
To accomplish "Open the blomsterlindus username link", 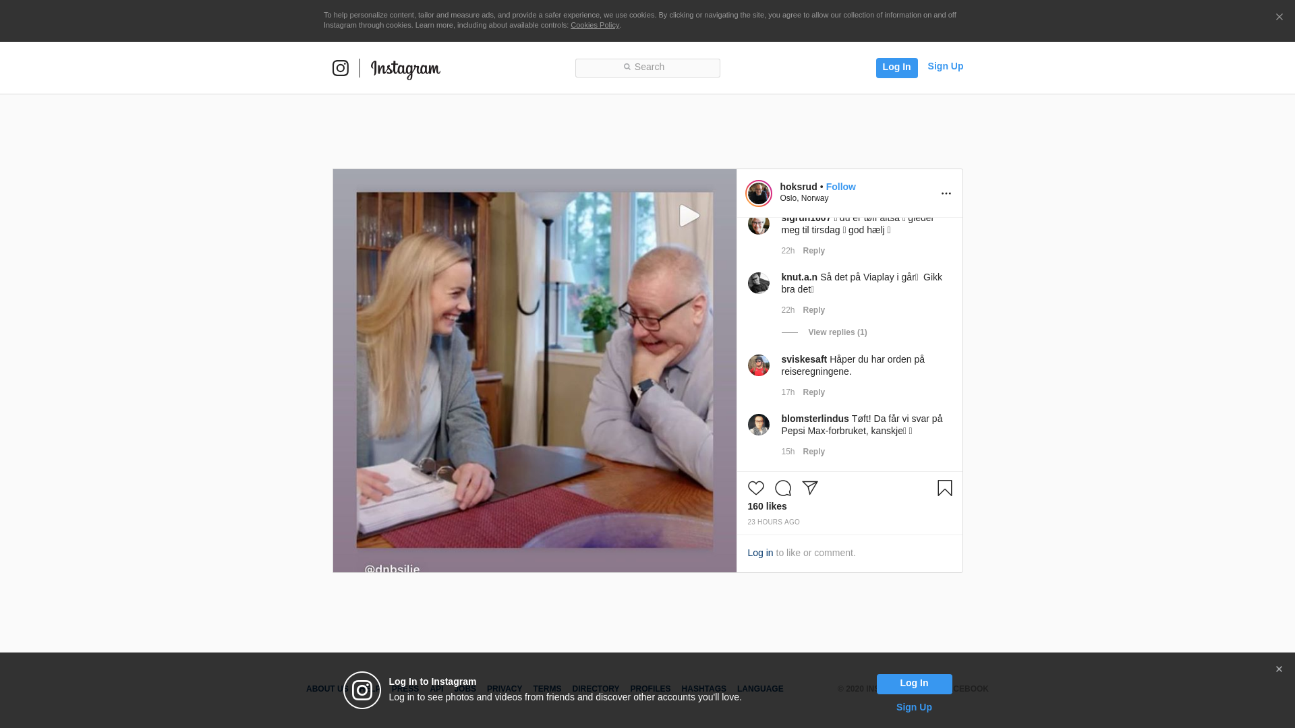I will [815, 419].
